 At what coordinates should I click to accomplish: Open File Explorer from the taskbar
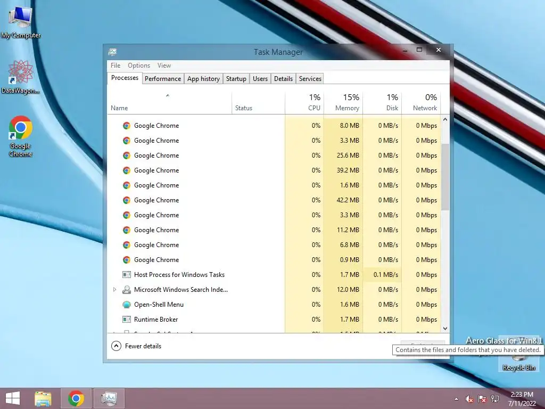43,398
